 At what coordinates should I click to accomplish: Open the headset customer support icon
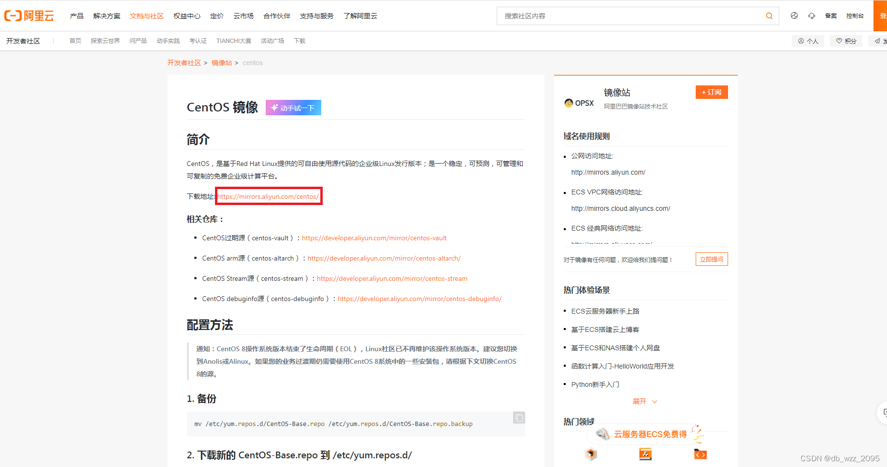tap(812, 16)
